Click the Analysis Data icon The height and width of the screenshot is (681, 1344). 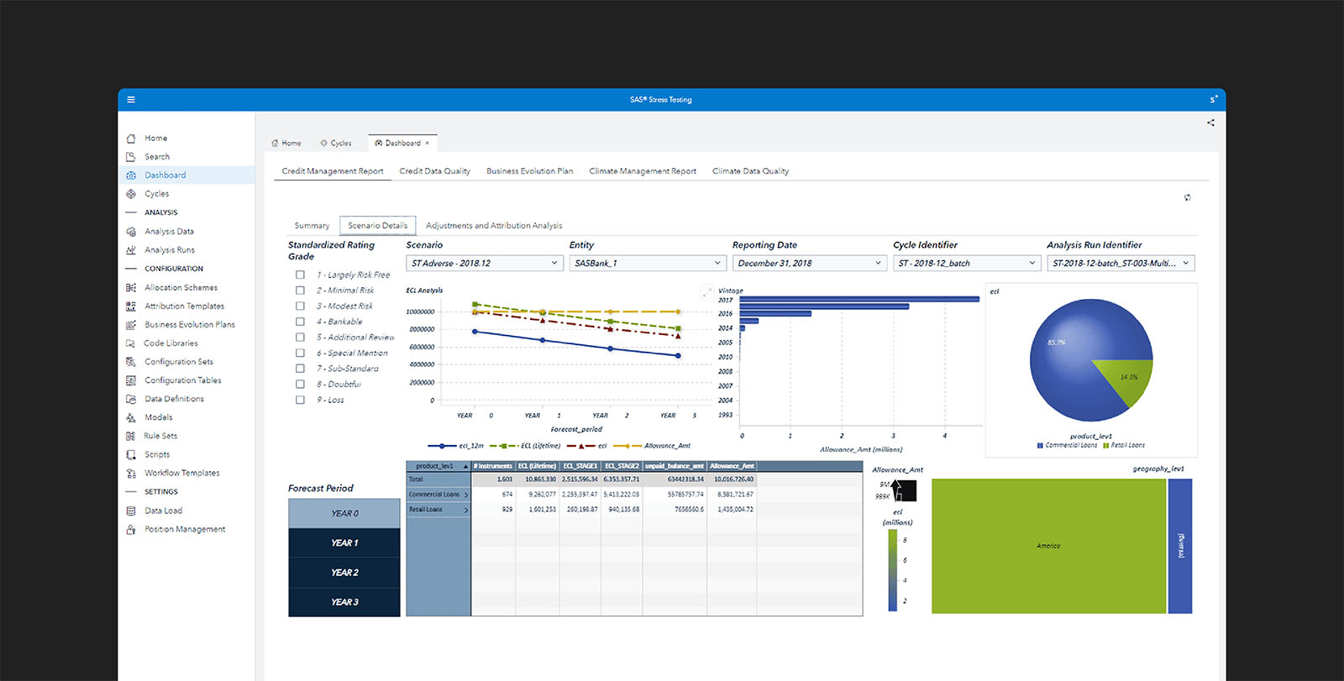[x=131, y=232]
